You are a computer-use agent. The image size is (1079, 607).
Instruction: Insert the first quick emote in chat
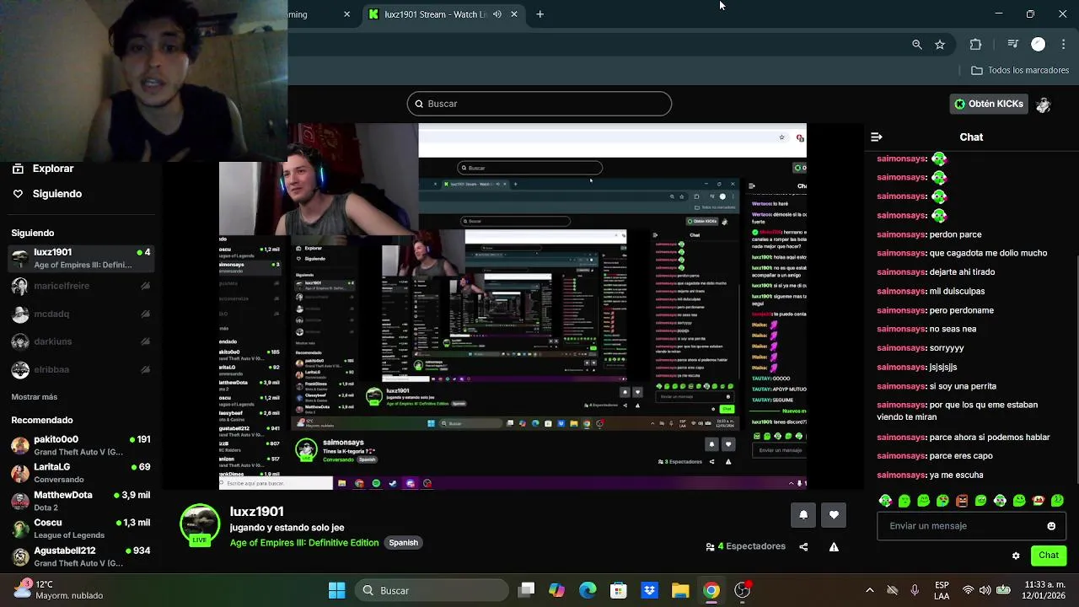(x=885, y=501)
